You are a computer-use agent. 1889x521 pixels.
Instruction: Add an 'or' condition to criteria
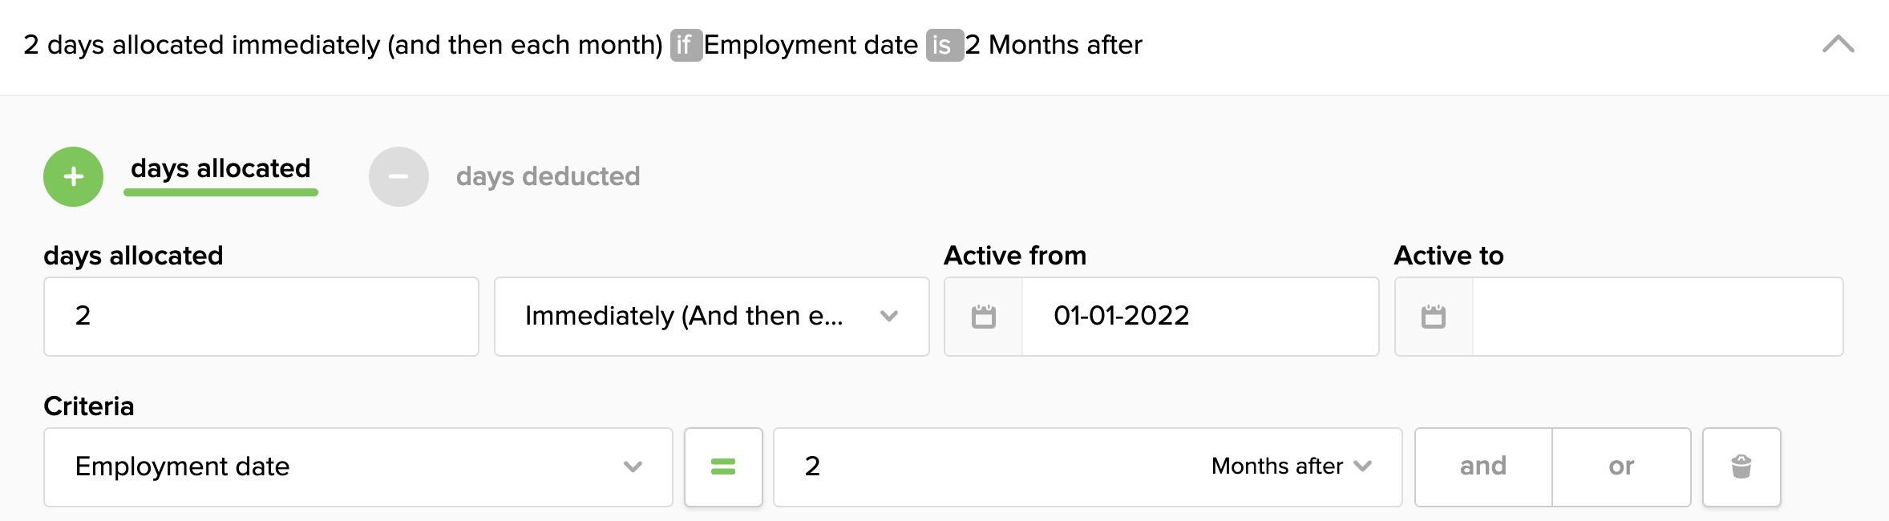pos(1621,466)
